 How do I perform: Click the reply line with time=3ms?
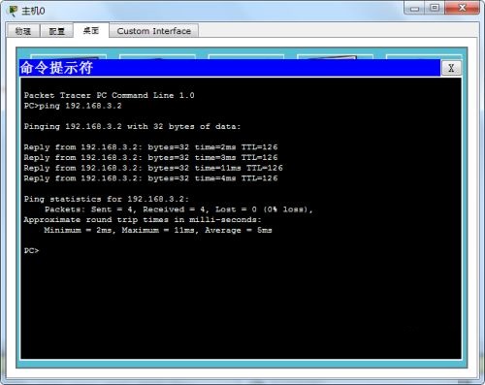point(150,157)
